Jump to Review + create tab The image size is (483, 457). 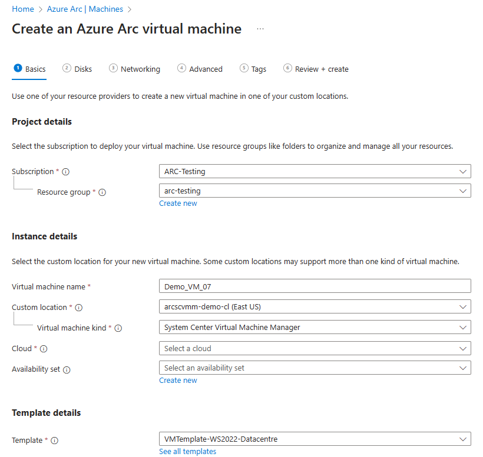point(316,69)
